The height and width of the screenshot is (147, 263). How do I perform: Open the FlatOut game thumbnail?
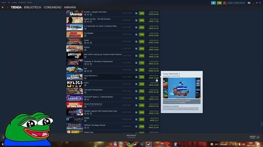coord(75,49)
